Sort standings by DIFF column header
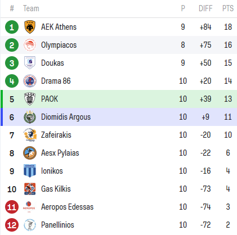237x235 pixels. click(x=205, y=8)
